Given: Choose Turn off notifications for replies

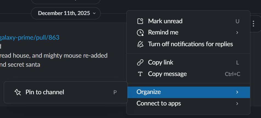Looking at the screenshot, I should click(x=190, y=44).
